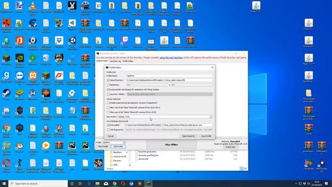
Task: Open File Explorer from the taskbar
Action: 98,183
